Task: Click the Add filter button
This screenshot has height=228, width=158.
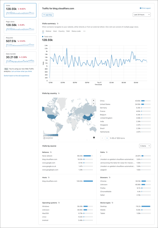Action: 48,15
